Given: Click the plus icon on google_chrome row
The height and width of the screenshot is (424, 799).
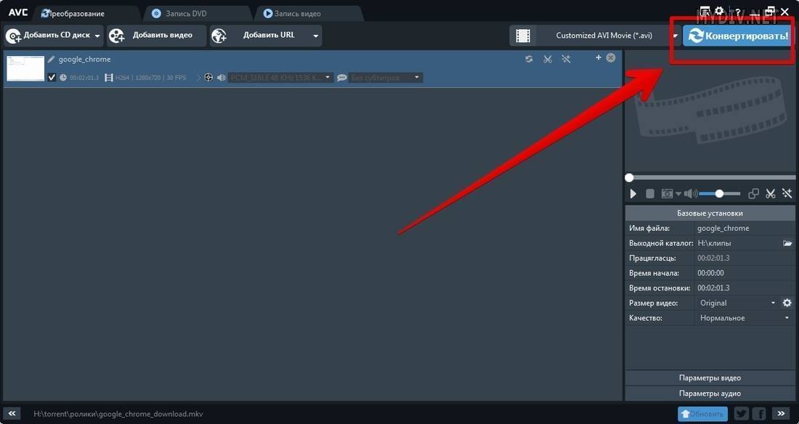Looking at the screenshot, I should (x=599, y=57).
